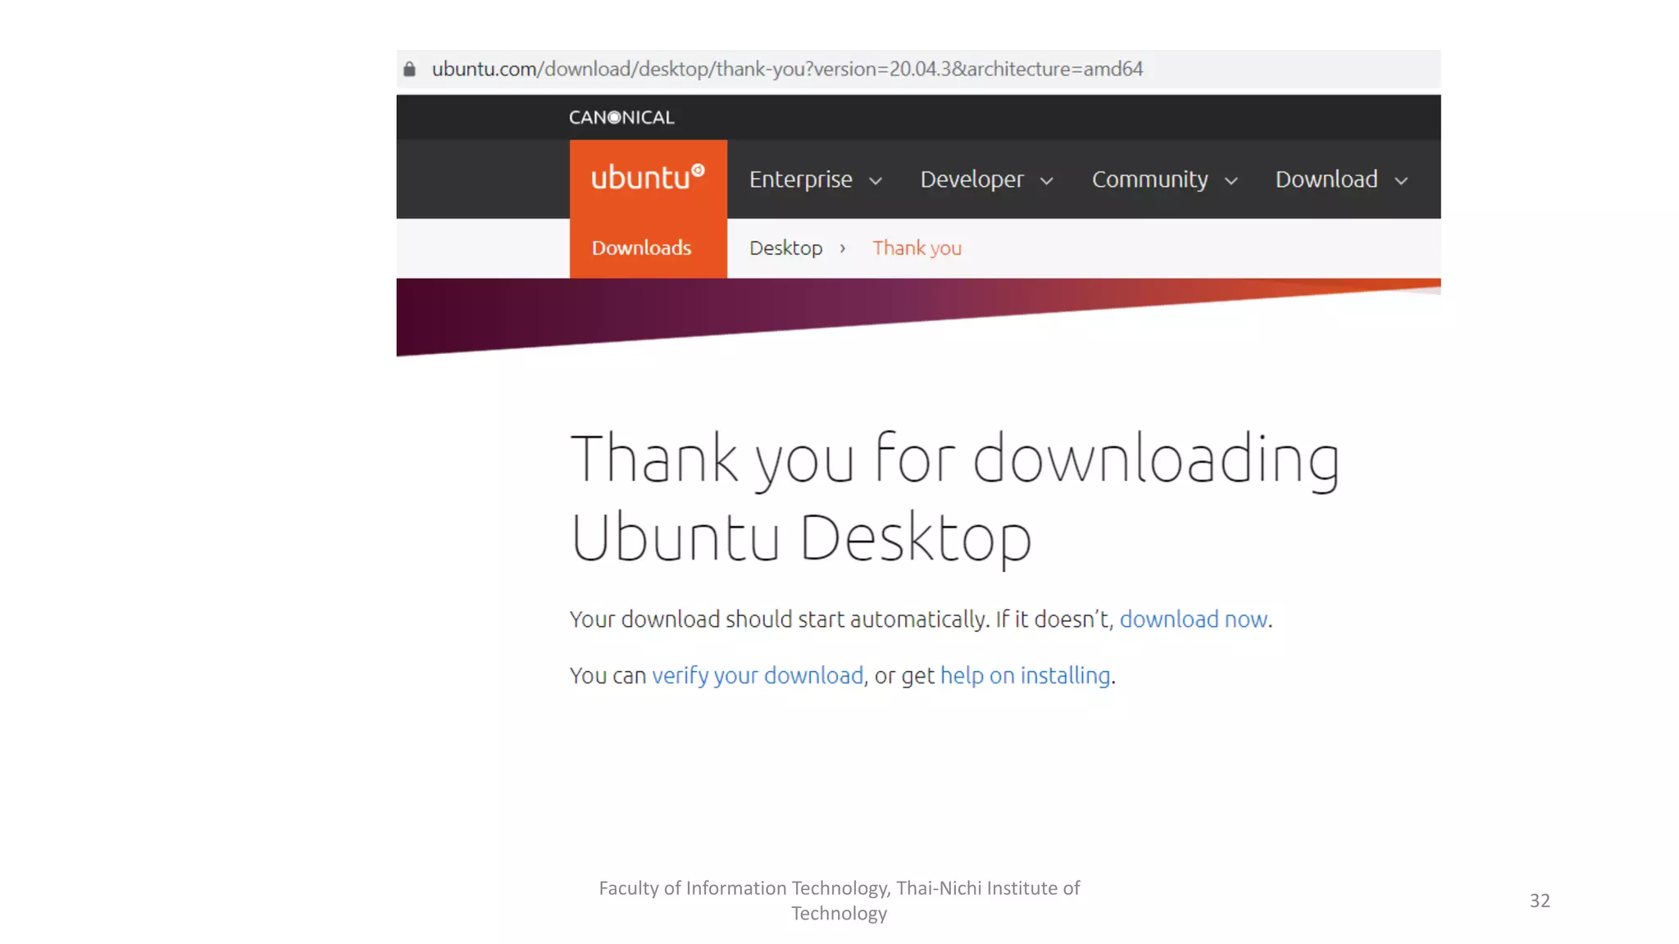The height and width of the screenshot is (944, 1679).
Task: Expand the Download menu chevron
Action: 1401,181
